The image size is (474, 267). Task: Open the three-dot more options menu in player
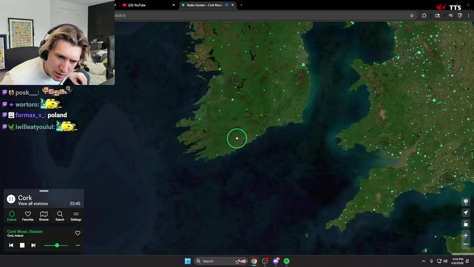coord(78,245)
